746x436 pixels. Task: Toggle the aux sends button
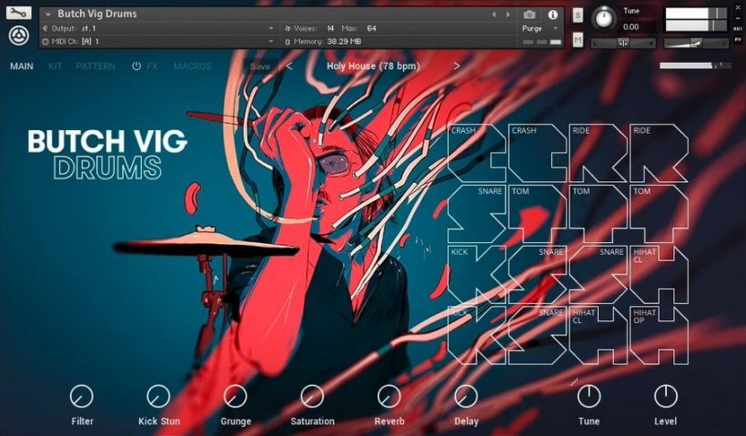point(738,29)
